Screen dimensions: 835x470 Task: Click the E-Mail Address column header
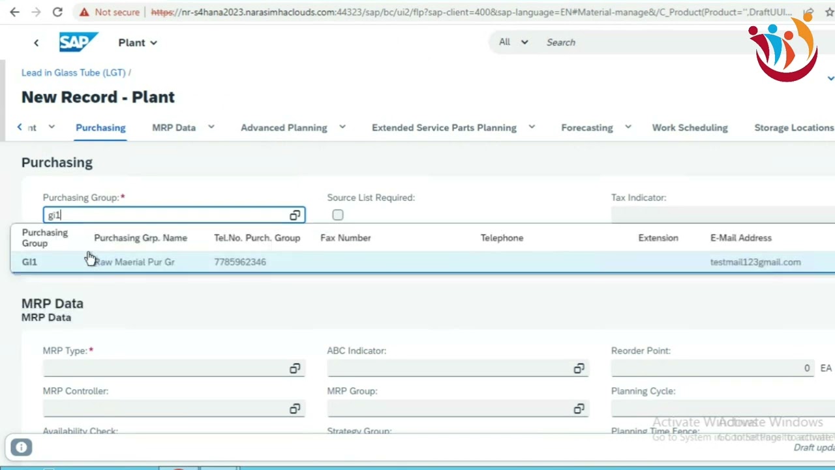coord(741,238)
